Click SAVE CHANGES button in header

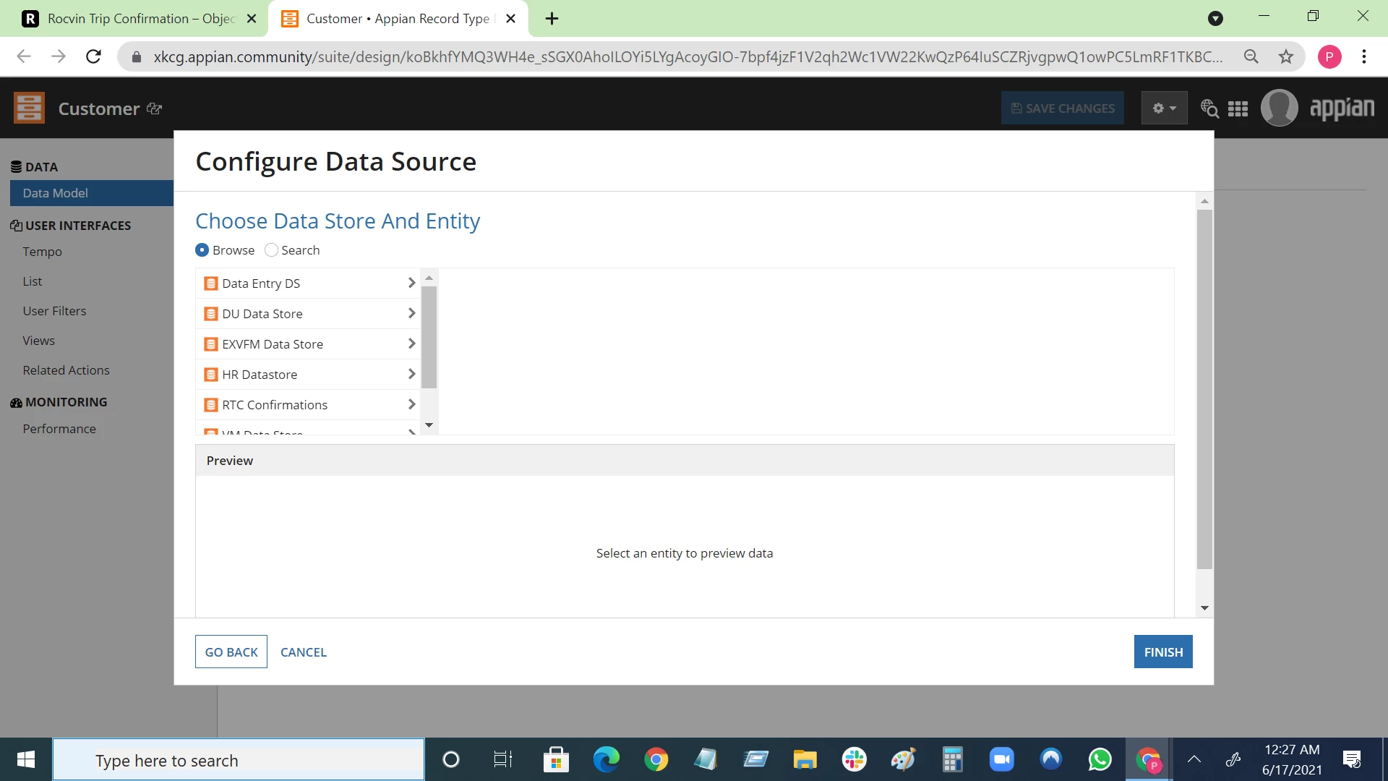(1063, 108)
